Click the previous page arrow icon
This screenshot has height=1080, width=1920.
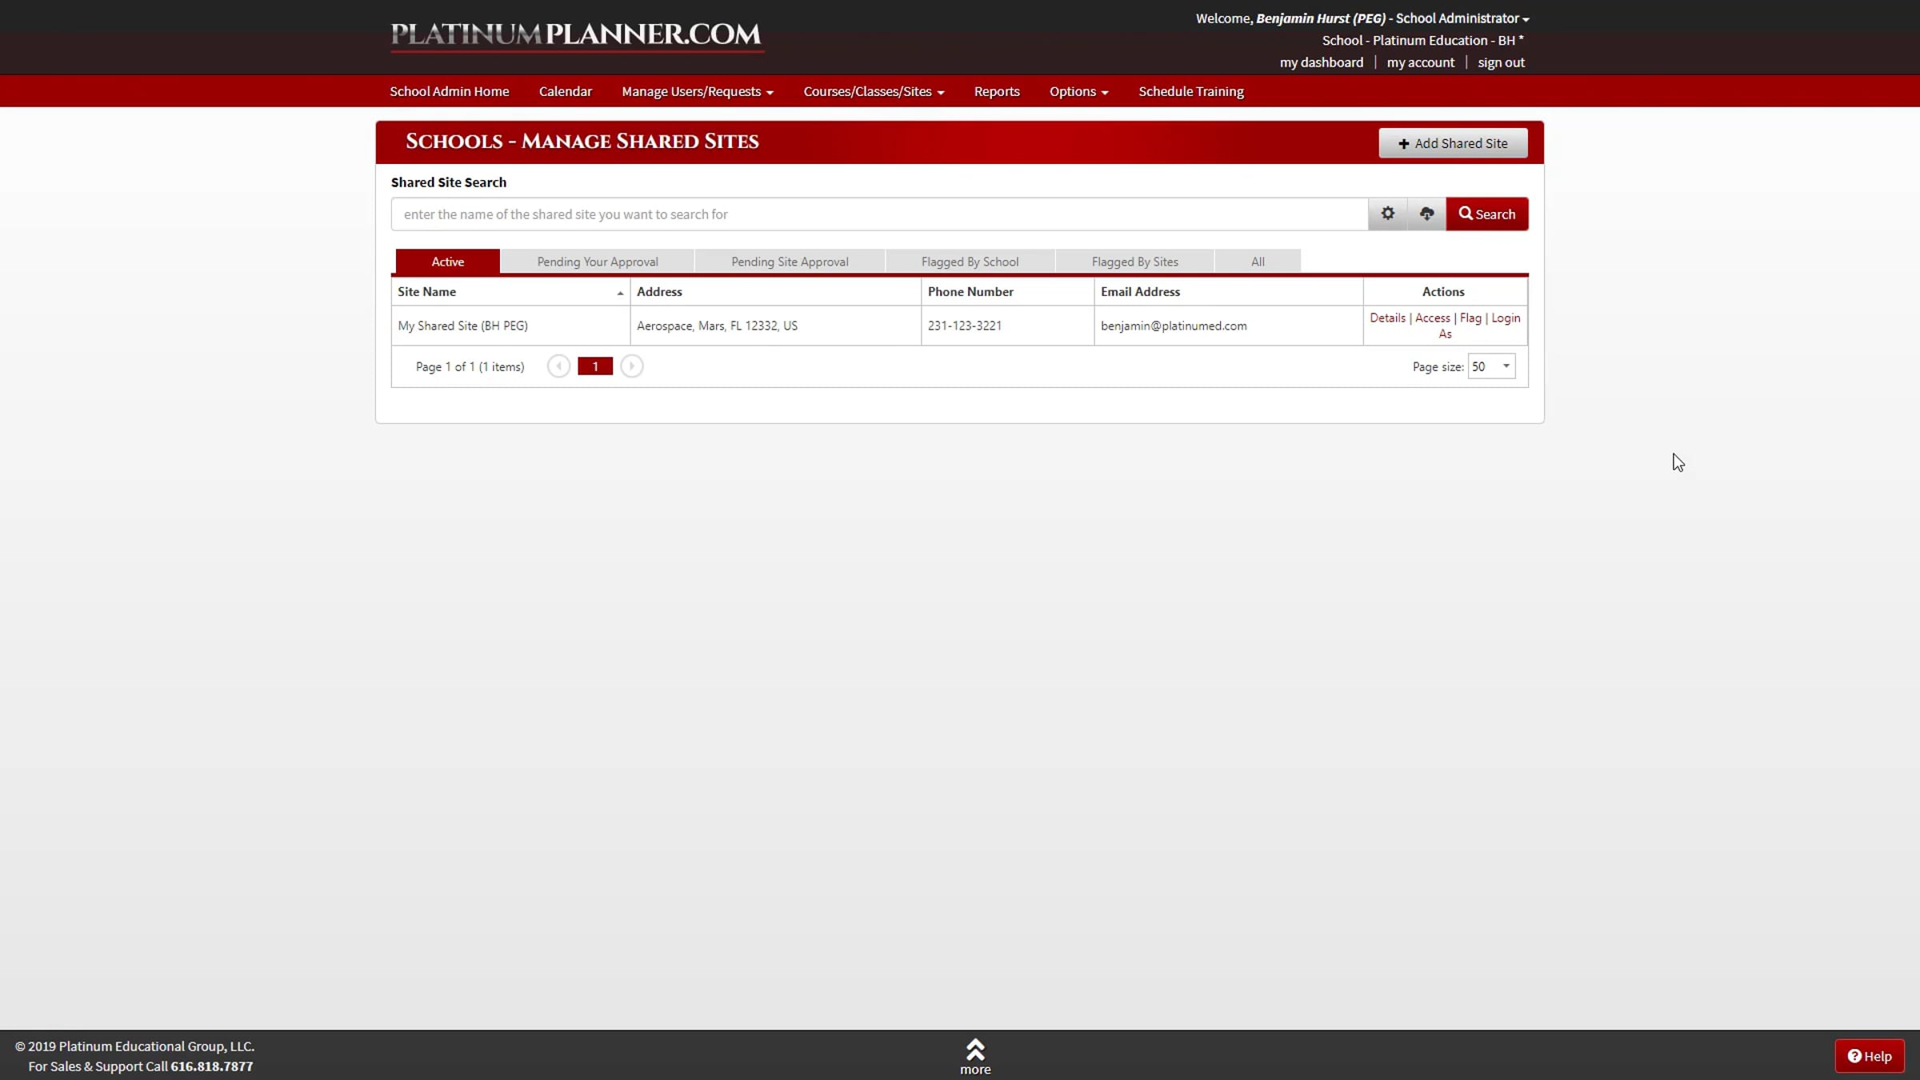coord(558,366)
